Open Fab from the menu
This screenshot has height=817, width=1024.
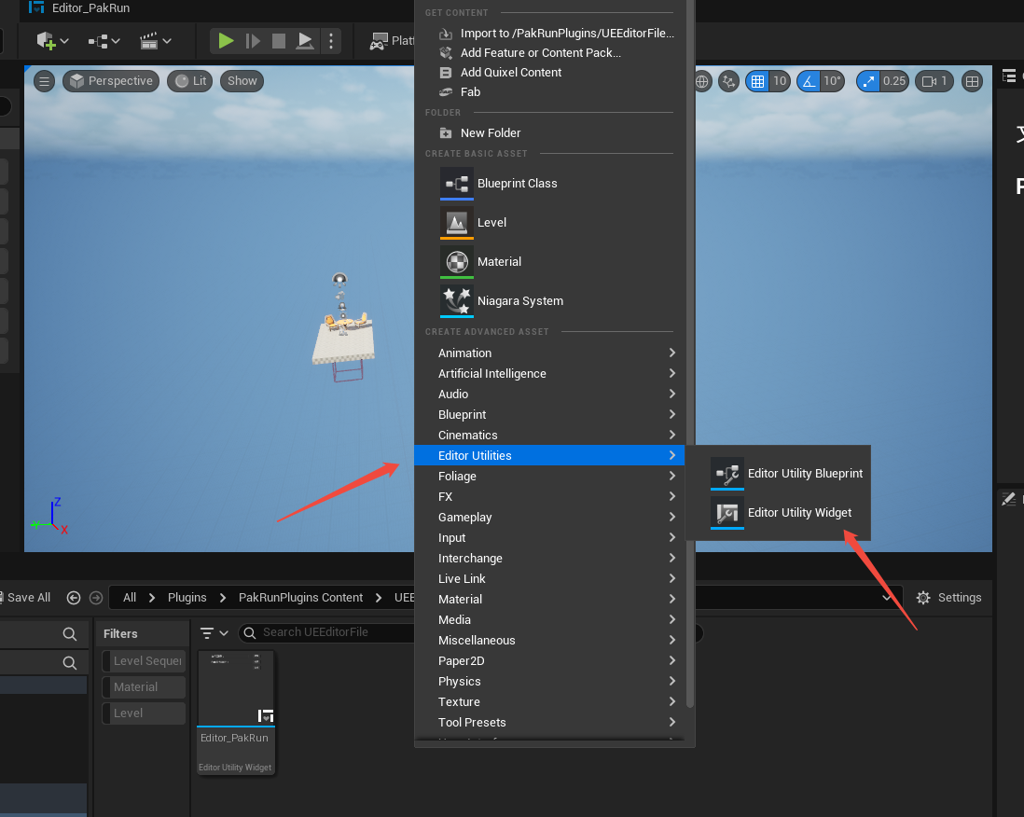point(550,91)
